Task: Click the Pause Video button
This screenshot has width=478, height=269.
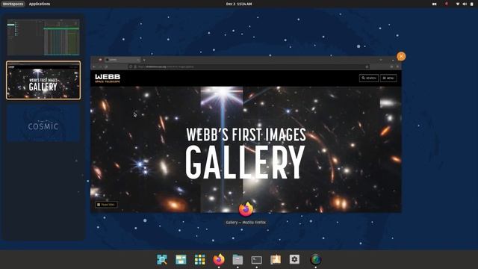Action: 106,205
